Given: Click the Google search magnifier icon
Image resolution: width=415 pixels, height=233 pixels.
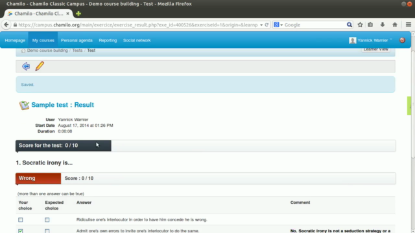Looking at the screenshot, I should click(x=350, y=25).
